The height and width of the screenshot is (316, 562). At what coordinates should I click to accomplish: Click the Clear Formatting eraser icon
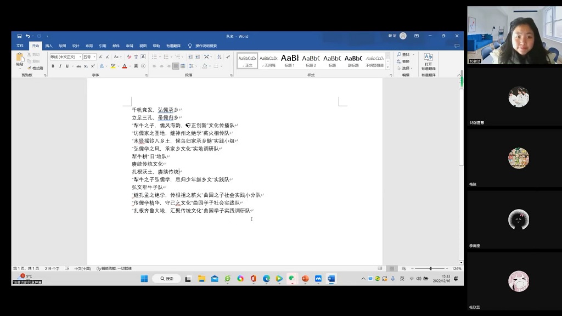tap(130, 57)
